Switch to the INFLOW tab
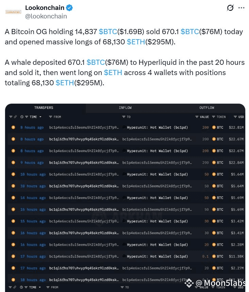The image size is (249, 292). (125, 108)
